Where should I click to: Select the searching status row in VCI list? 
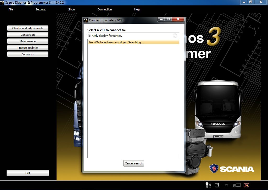click(133, 42)
